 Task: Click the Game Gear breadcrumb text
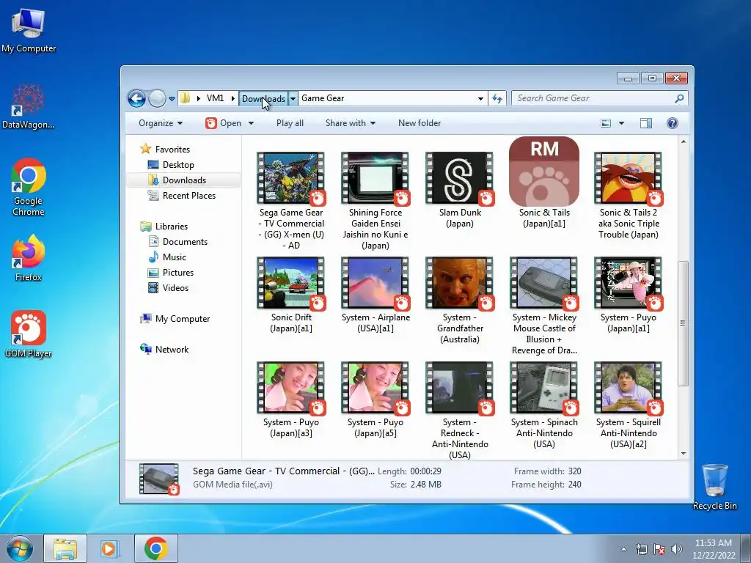(x=323, y=98)
